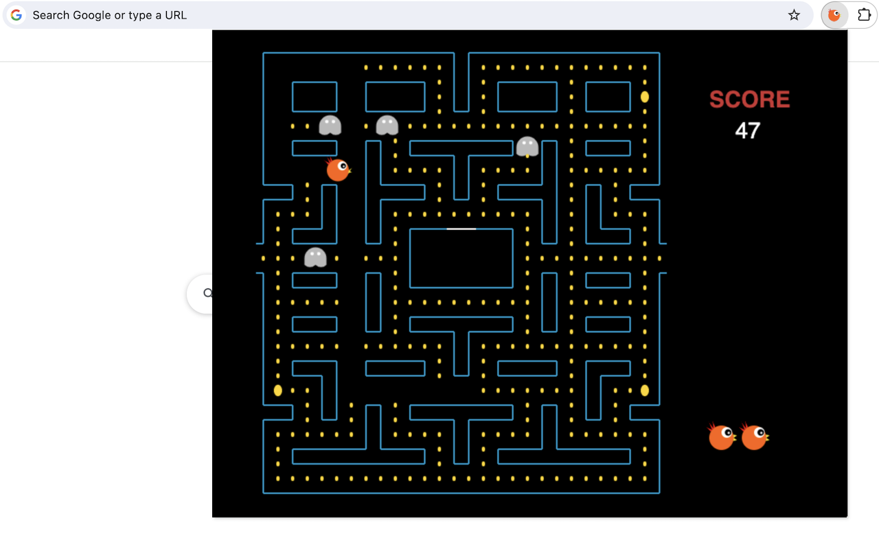The image size is (879, 549).
Task: Click the orange bird Pac-Man character in the maze
Action: [337, 170]
